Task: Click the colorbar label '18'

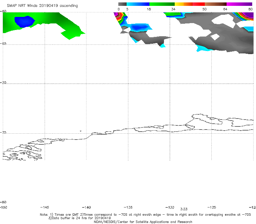Action: (149, 9)
